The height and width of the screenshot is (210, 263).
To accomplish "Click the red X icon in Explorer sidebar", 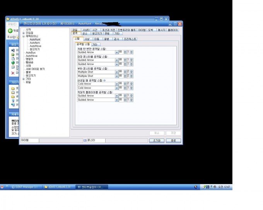I will tap(13, 73).
